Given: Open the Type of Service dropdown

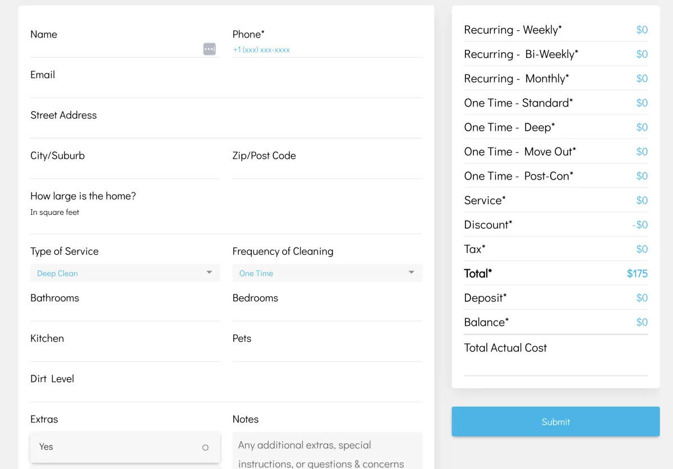Looking at the screenshot, I should [x=125, y=273].
